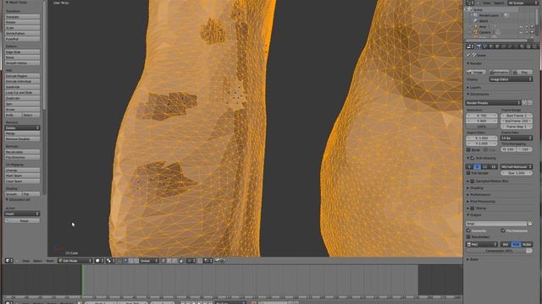Viewport: 542px width, 304px height.
Task: Switch to edge select mode
Action: click(169, 261)
